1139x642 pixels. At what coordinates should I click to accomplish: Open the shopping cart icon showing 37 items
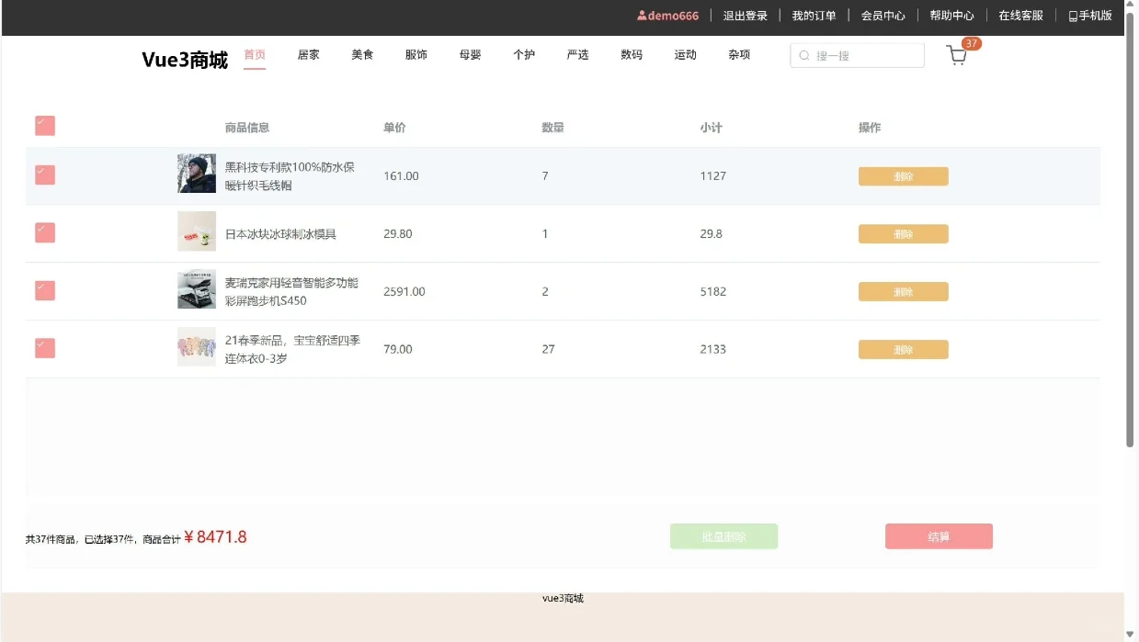coord(956,55)
